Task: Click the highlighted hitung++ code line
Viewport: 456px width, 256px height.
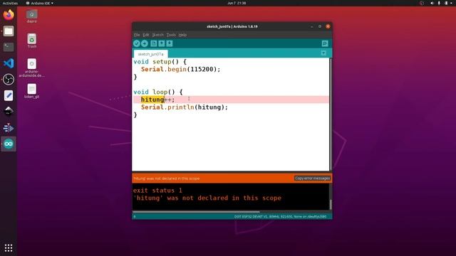Action: point(231,100)
